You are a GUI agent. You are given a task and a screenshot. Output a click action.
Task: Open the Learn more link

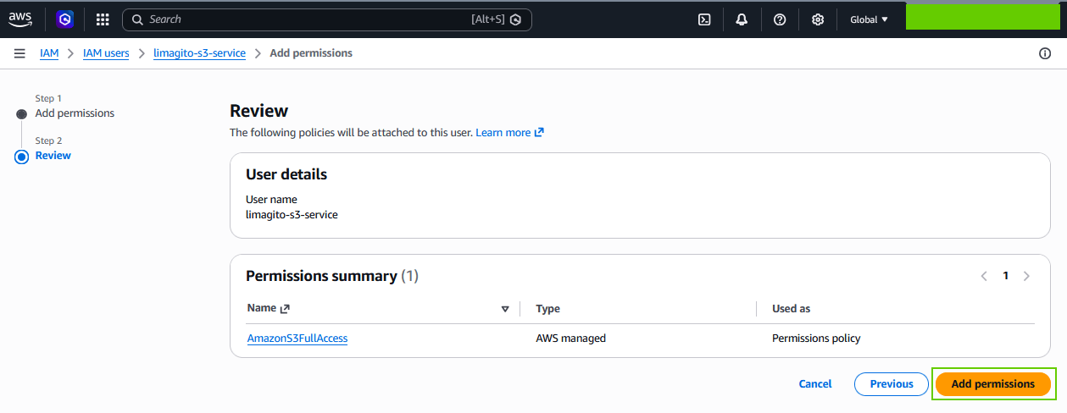pyautogui.click(x=509, y=133)
